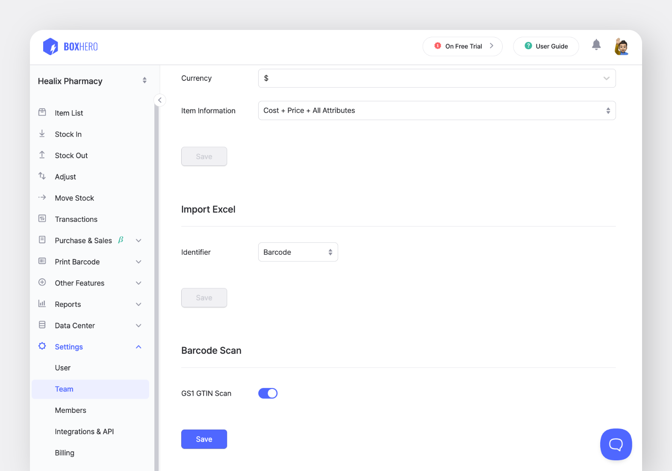The width and height of the screenshot is (672, 471).
Task: Expand the Reports submenu chevron
Action: 139,304
